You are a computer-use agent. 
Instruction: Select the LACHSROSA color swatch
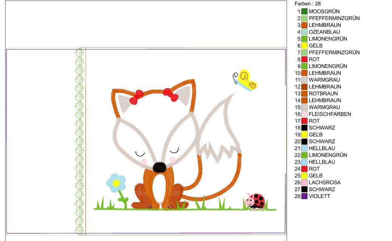(x=304, y=182)
